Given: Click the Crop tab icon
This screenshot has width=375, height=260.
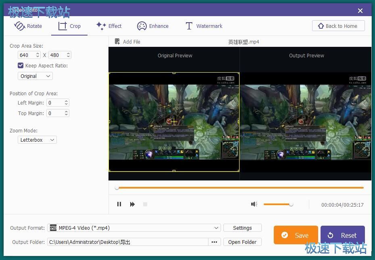Looking at the screenshot, I should click(x=62, y=26).
